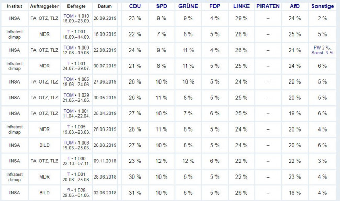
Task: Click TOM link in 26.09.2019 row
Action: pos(69,16)
